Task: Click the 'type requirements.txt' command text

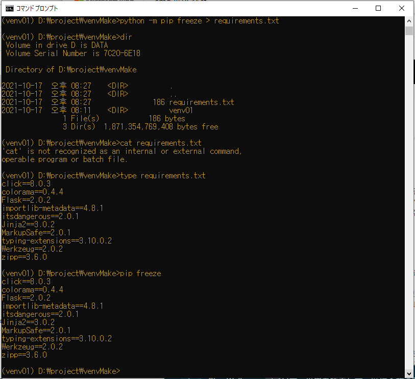Action: [x=163, y=176]
